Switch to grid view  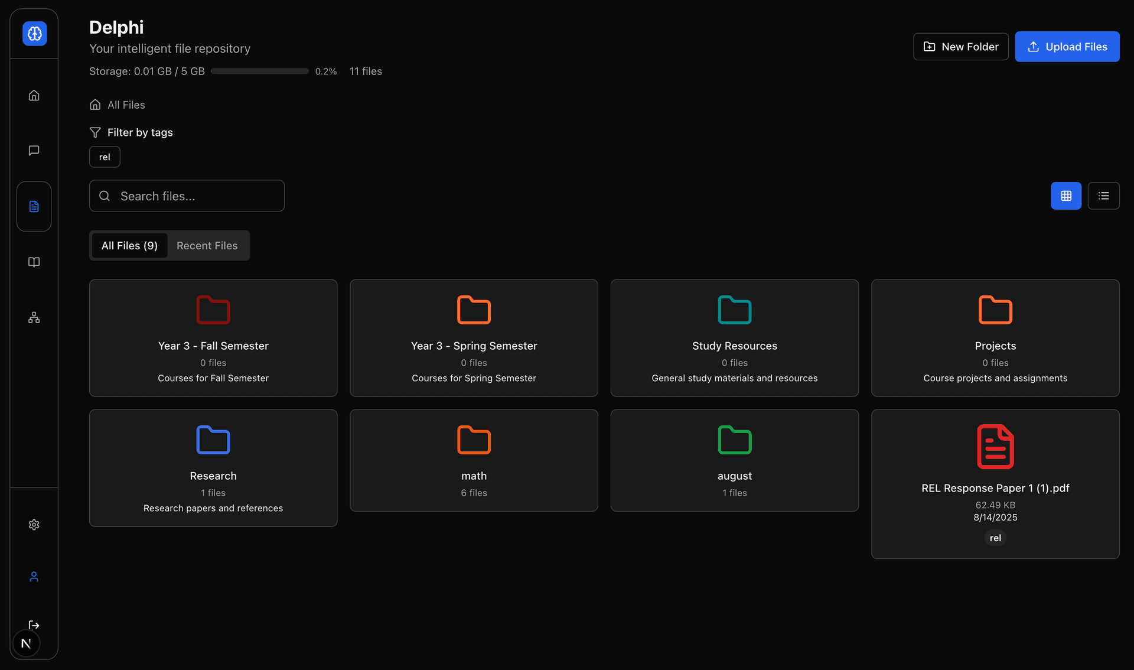coord(1065,196)
